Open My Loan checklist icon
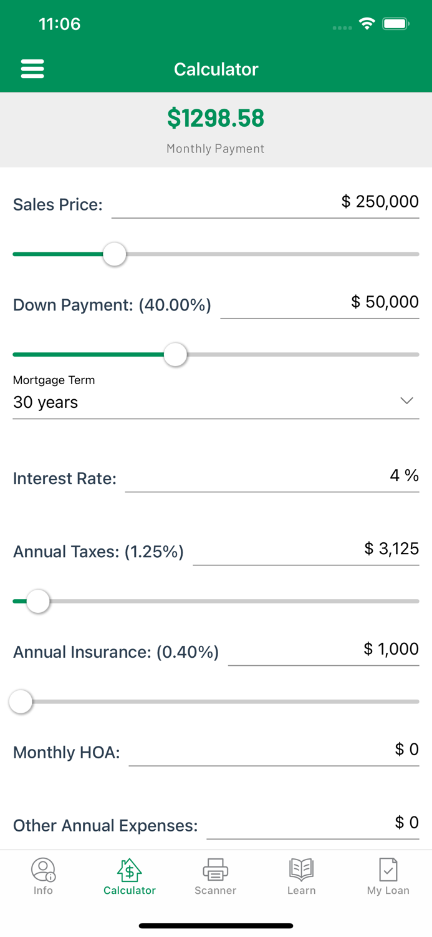432x937 pixels. [388, 870]
